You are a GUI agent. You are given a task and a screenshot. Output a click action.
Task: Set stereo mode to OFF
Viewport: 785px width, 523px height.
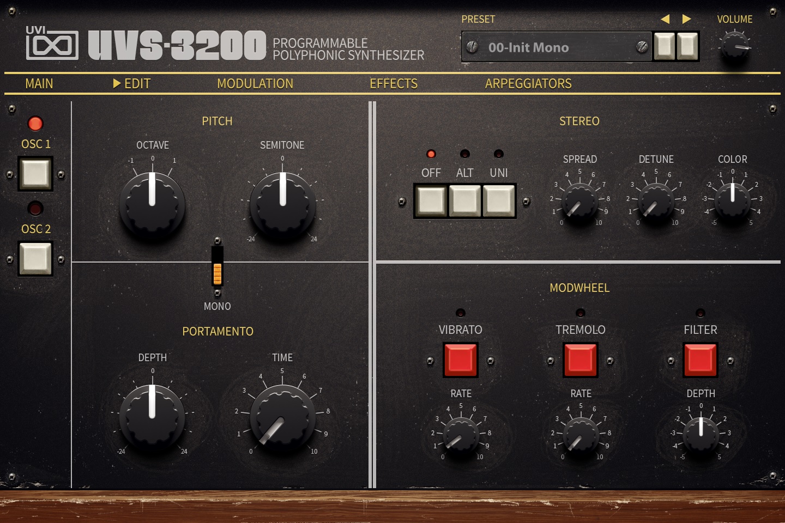(431, 200)
